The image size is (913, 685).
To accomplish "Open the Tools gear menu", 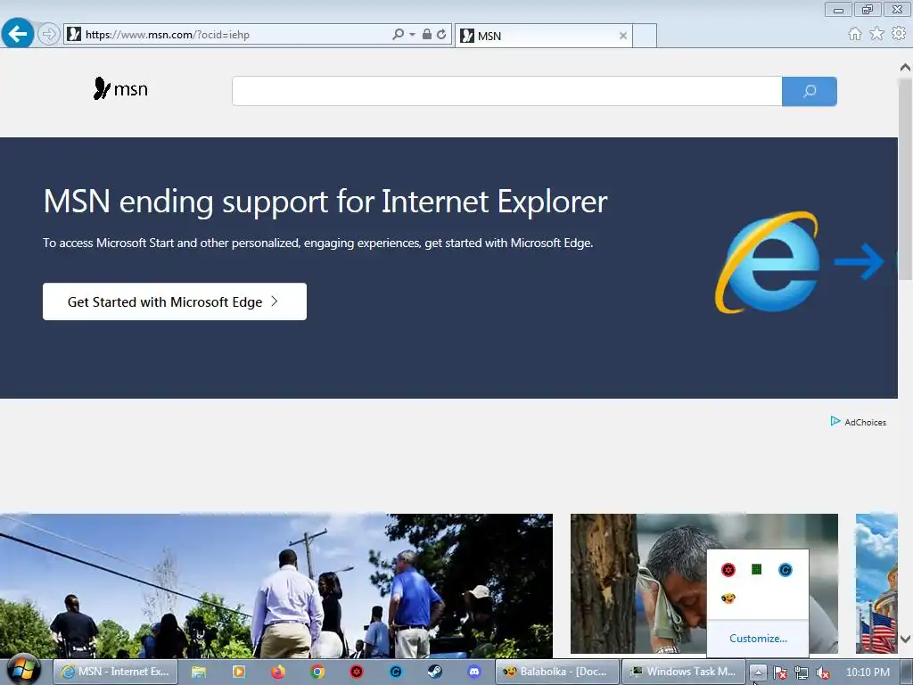I will tap(899, 34).
